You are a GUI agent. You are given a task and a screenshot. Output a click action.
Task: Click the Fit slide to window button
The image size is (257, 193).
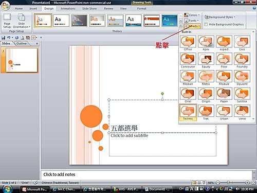pos(254,183)
